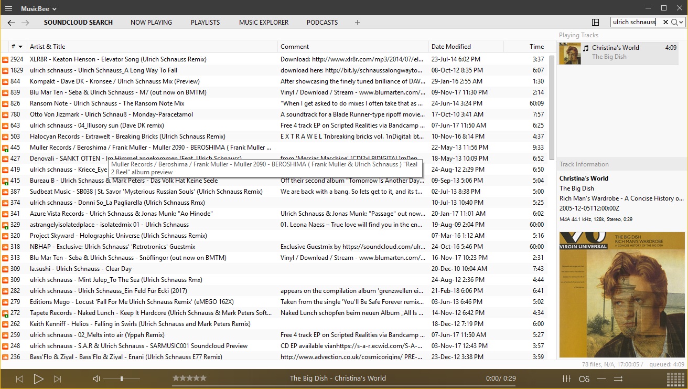
Task: Open search options dropdown arrow
Action: 681,23
